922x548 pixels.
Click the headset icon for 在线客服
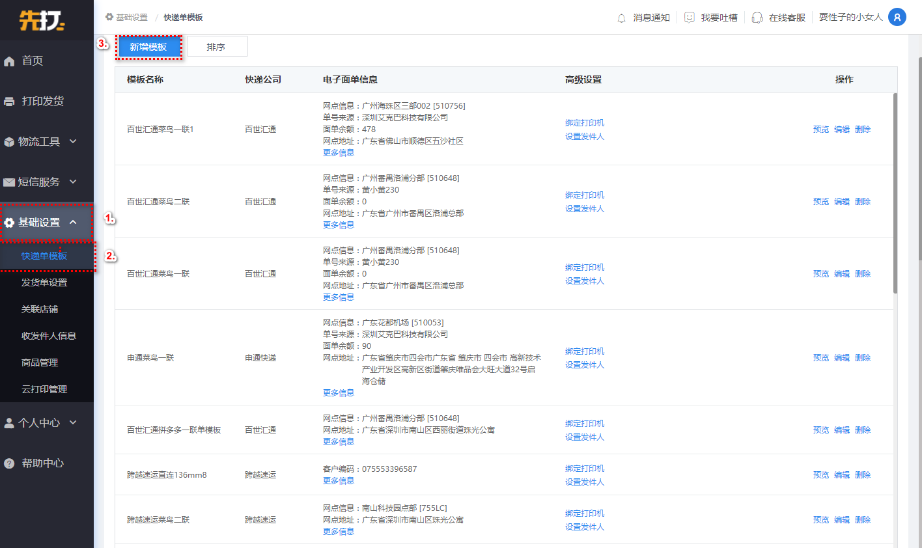(x=757, y=18)
